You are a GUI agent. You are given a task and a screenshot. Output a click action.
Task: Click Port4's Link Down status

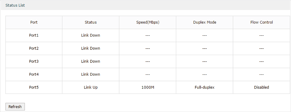90,74
